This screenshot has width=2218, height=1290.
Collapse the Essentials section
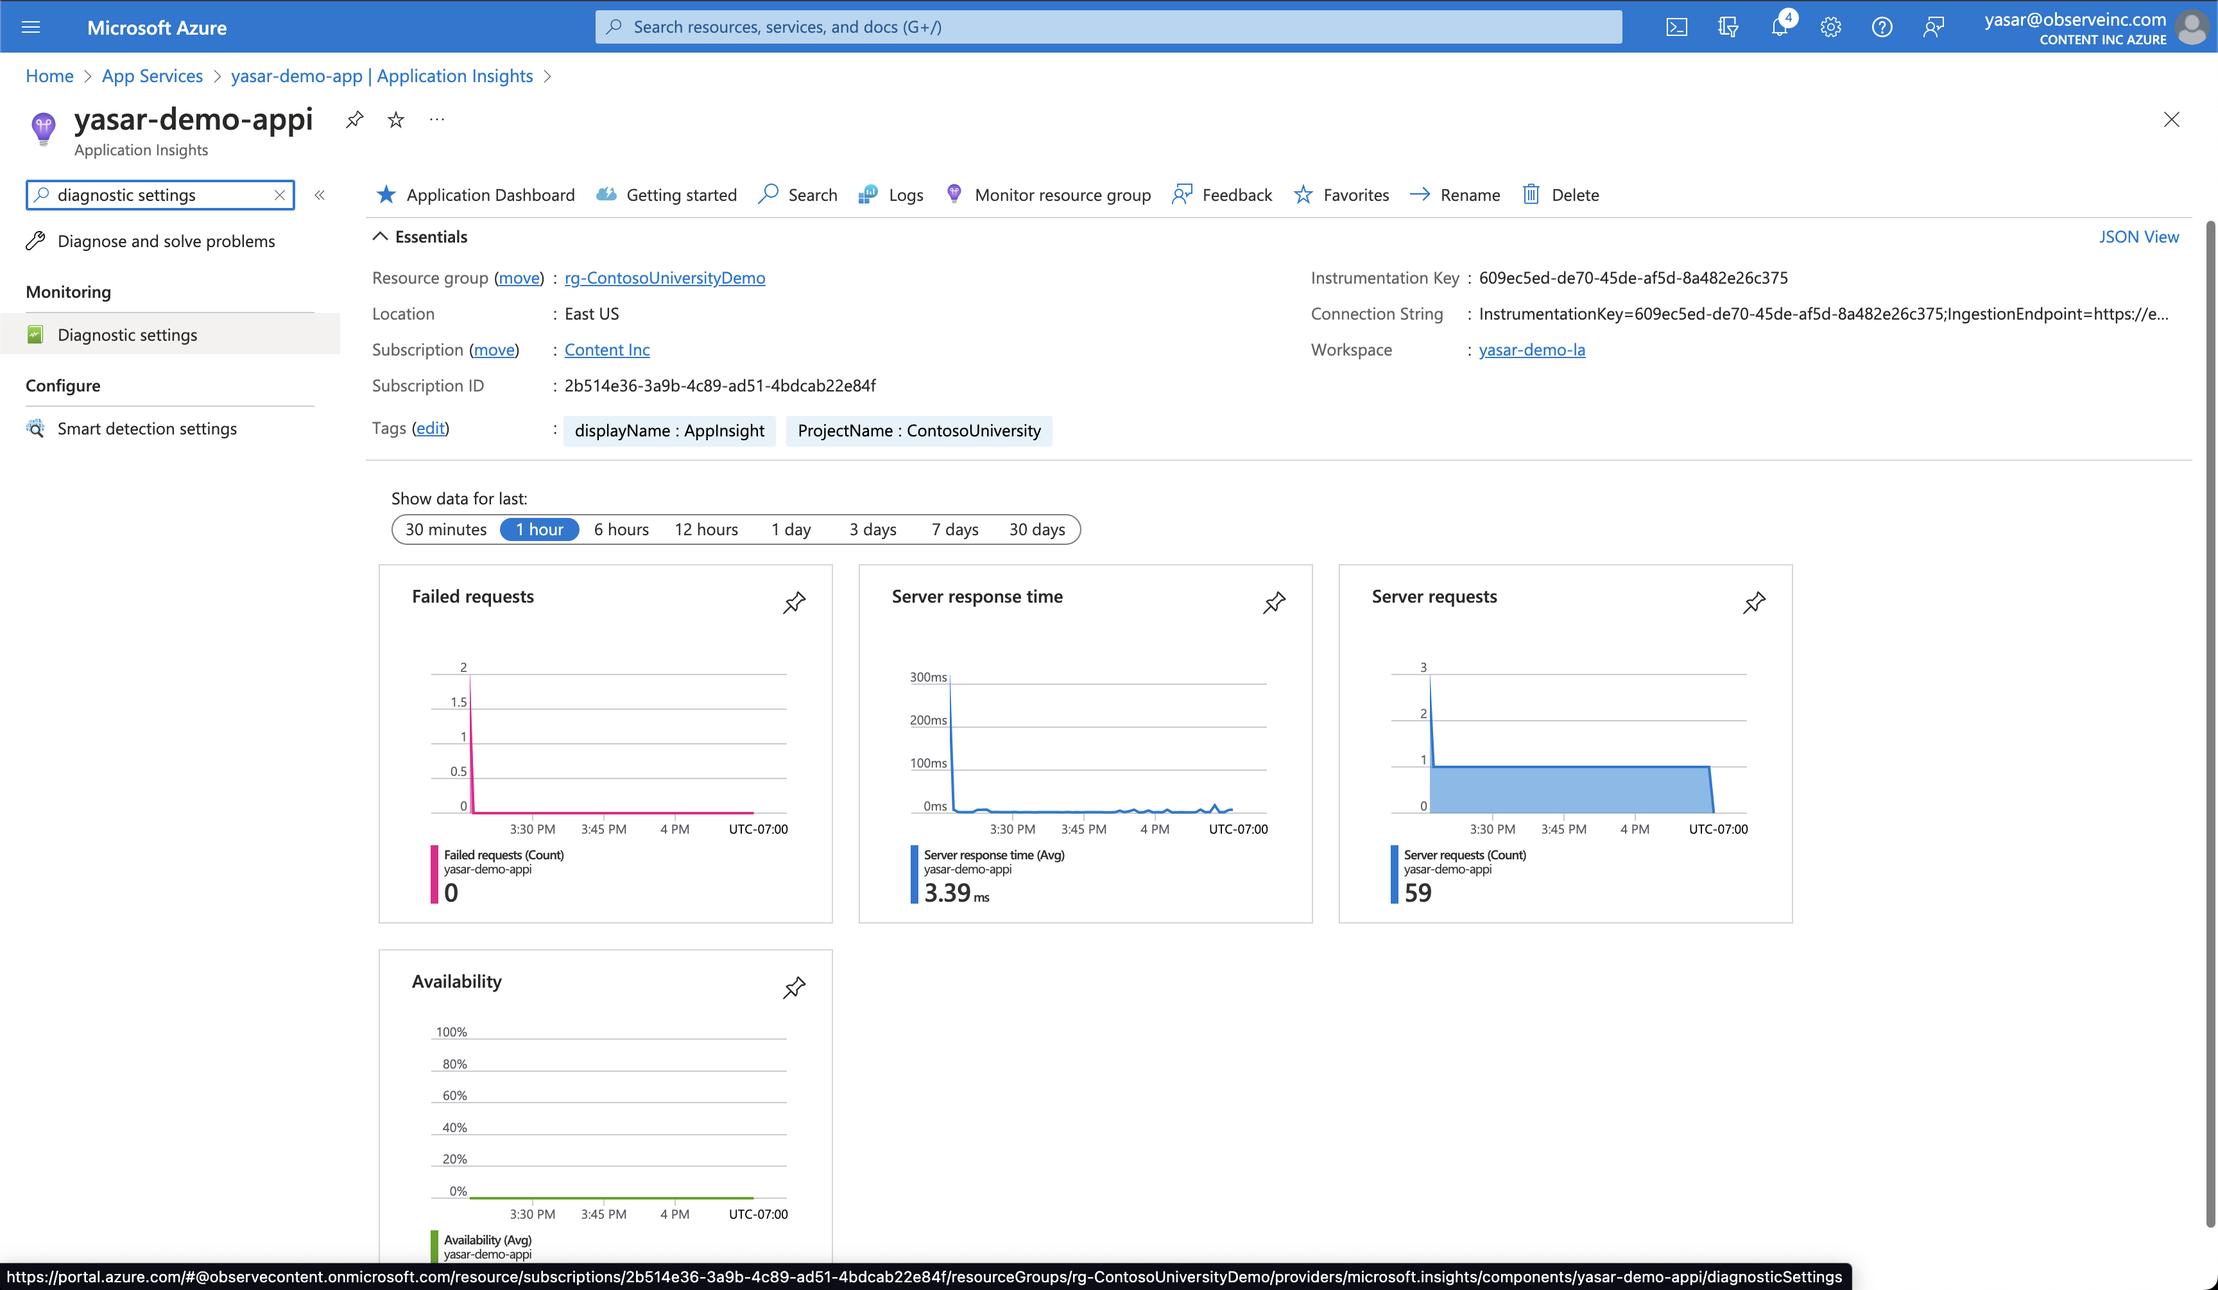coord(380,237)
